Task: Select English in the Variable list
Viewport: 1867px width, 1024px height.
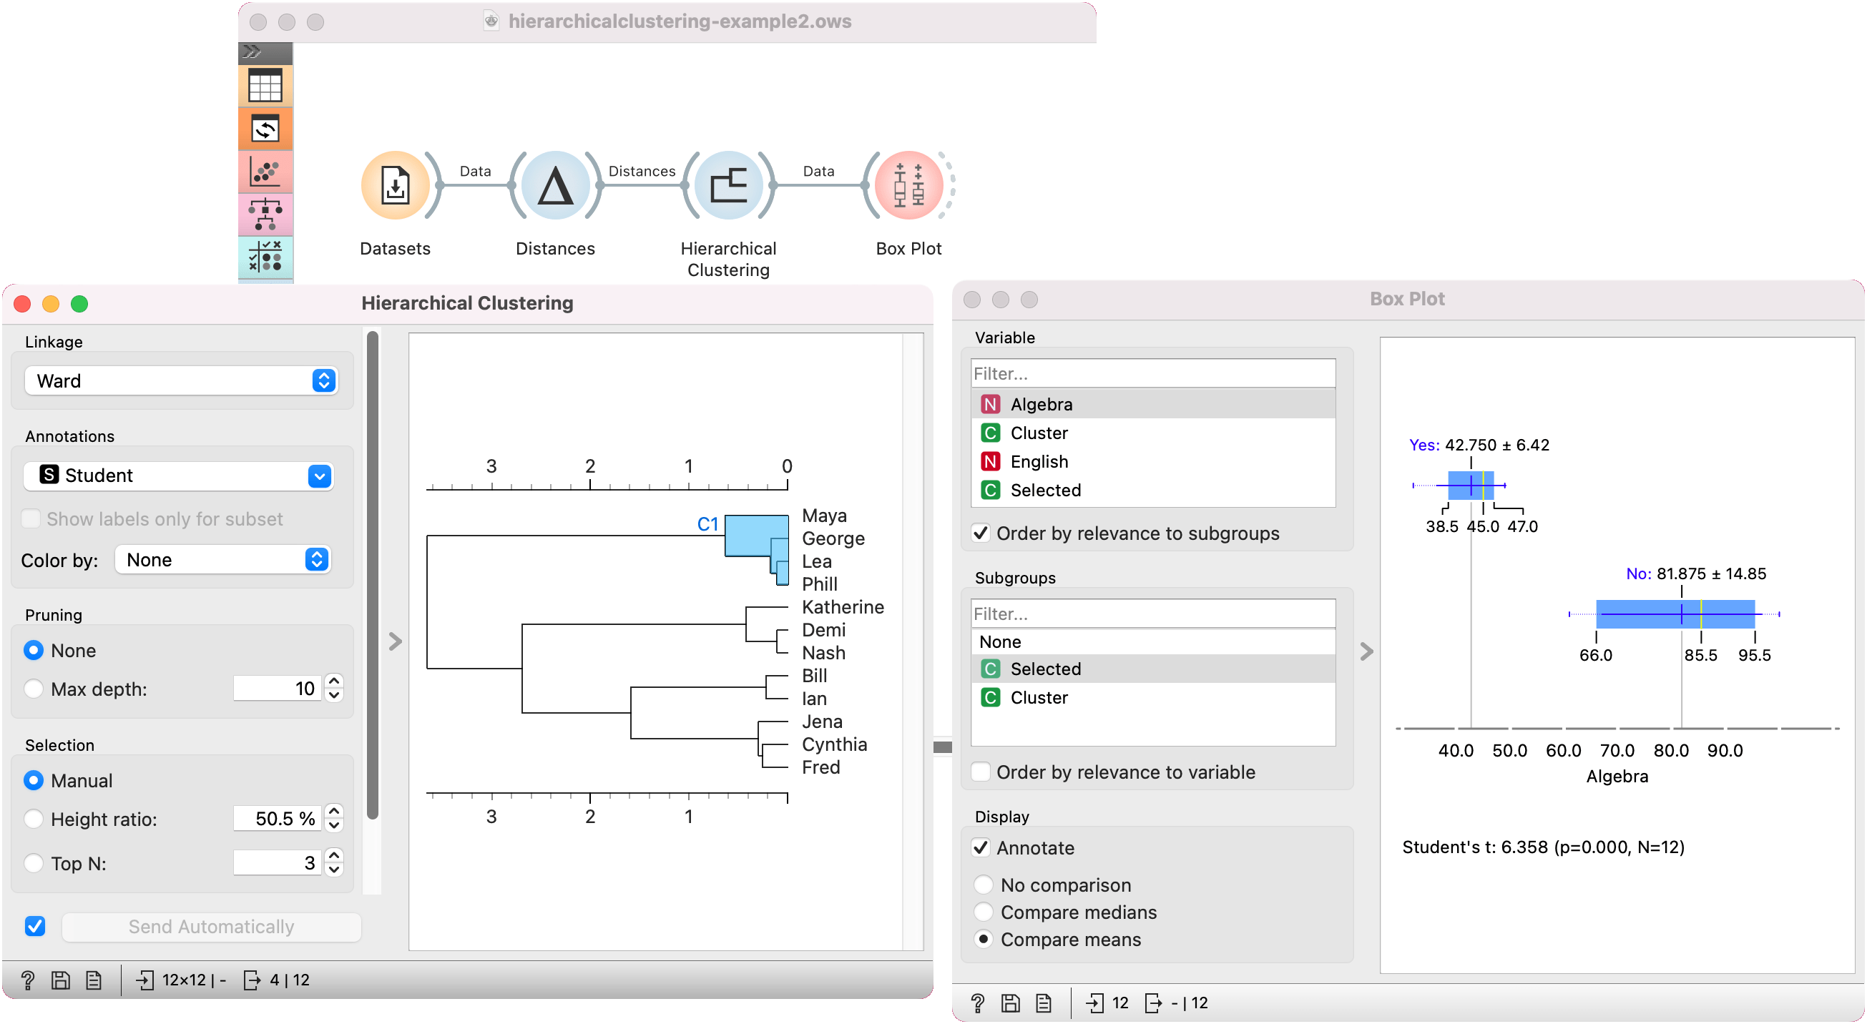Action: point(1039,462)
